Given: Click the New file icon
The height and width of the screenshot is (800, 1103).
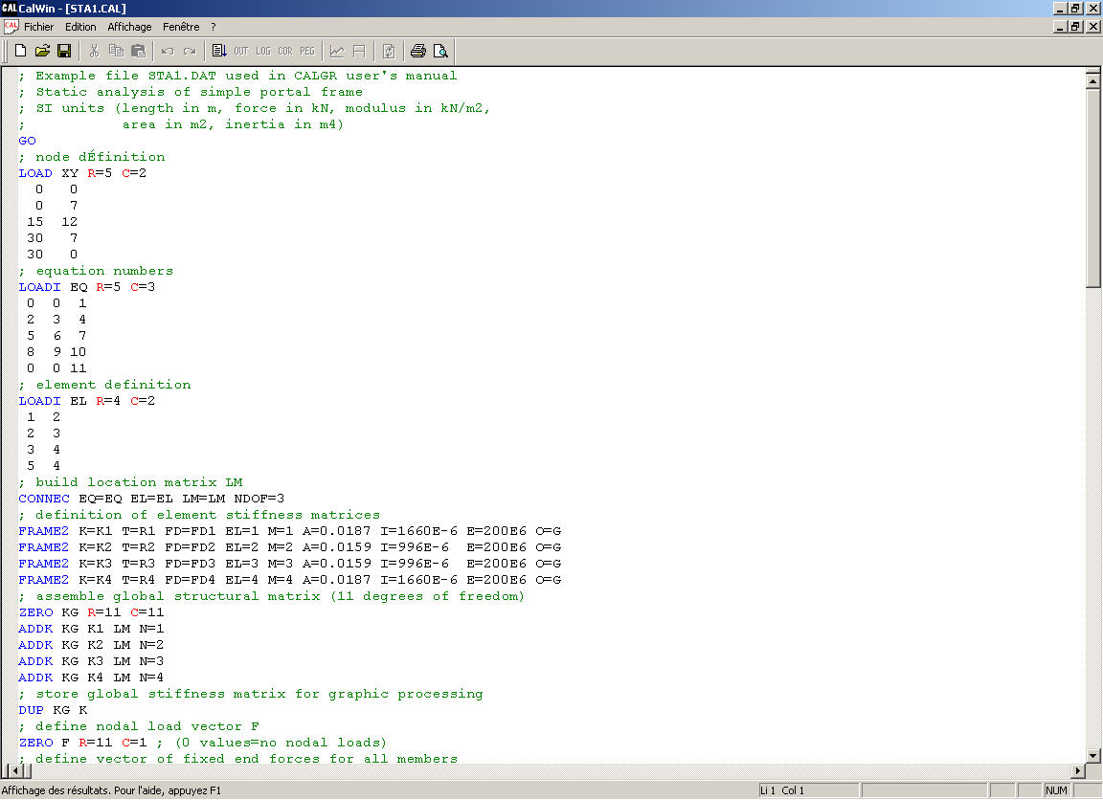Looking at the screenshot, I should [x=20, y=51].
